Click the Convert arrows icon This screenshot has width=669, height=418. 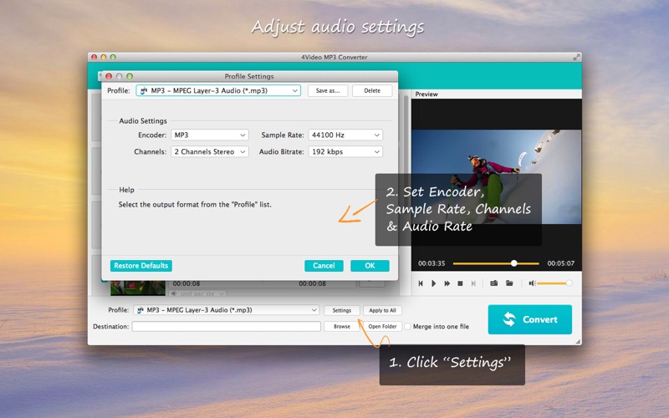509,319
